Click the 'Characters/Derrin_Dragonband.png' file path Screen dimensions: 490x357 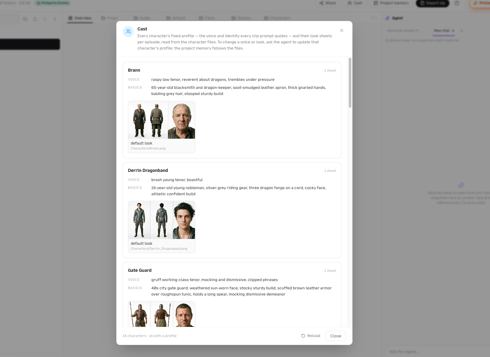pos(159,248)
